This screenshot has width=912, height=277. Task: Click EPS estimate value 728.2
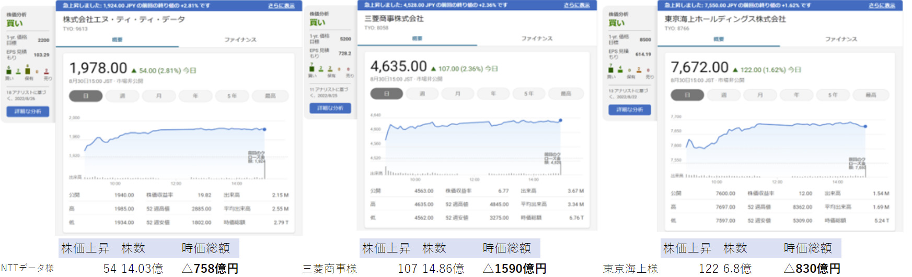coord(345,54)
